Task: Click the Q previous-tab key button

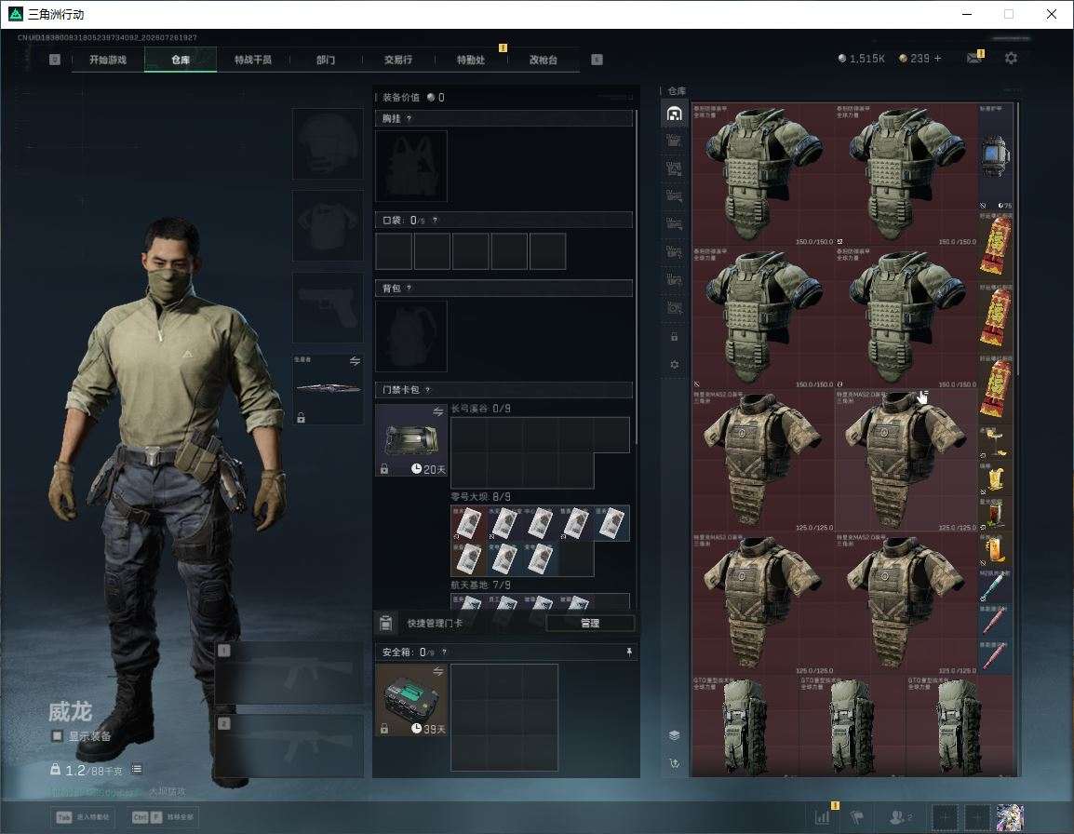Action: 55,60
